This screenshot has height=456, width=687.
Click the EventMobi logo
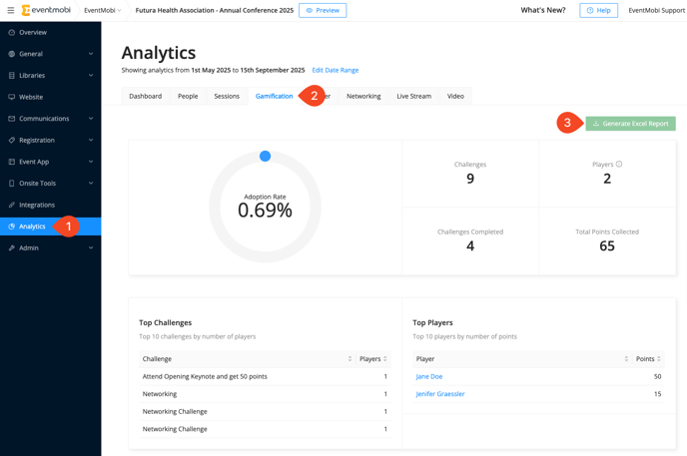click(x=46, y=10)
